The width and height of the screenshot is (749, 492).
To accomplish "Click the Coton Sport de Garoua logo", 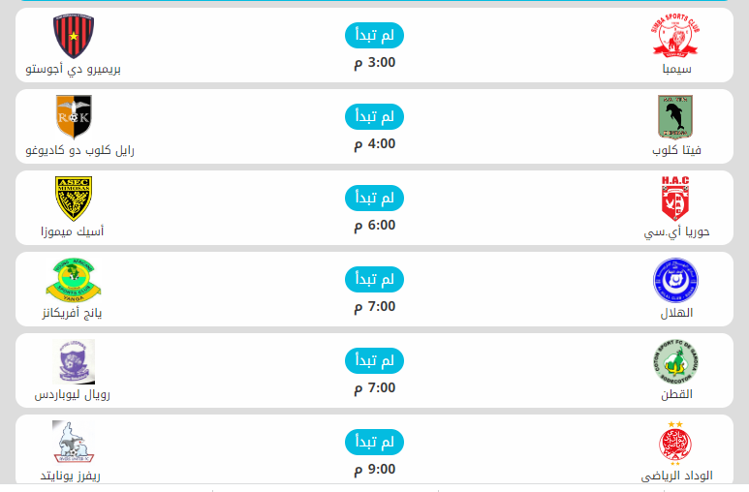I will [x=675, y=361].
